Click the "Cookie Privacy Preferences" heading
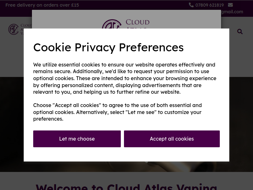This screenshot has height=190, width=253. pos(108,47)
